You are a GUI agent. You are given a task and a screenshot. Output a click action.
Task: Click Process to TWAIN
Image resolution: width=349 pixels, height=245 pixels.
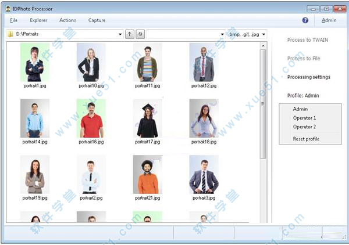(308, 40)
